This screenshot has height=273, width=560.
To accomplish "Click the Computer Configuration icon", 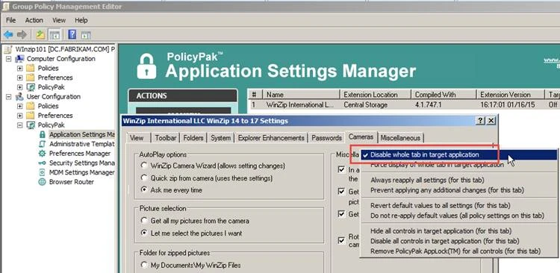I will [19, 59].
